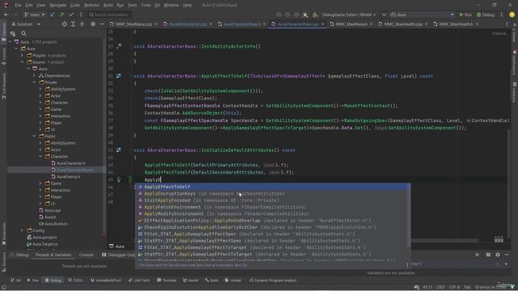Open the Terminal tool window
The image size is (518, 291).
click(167, 280)
